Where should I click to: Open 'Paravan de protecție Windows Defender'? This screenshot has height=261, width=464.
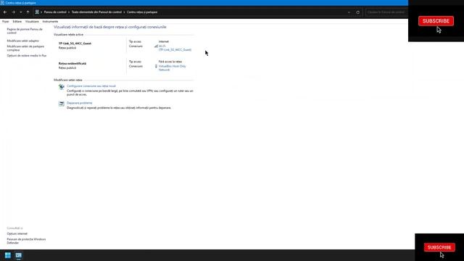(x=26, y=241)
